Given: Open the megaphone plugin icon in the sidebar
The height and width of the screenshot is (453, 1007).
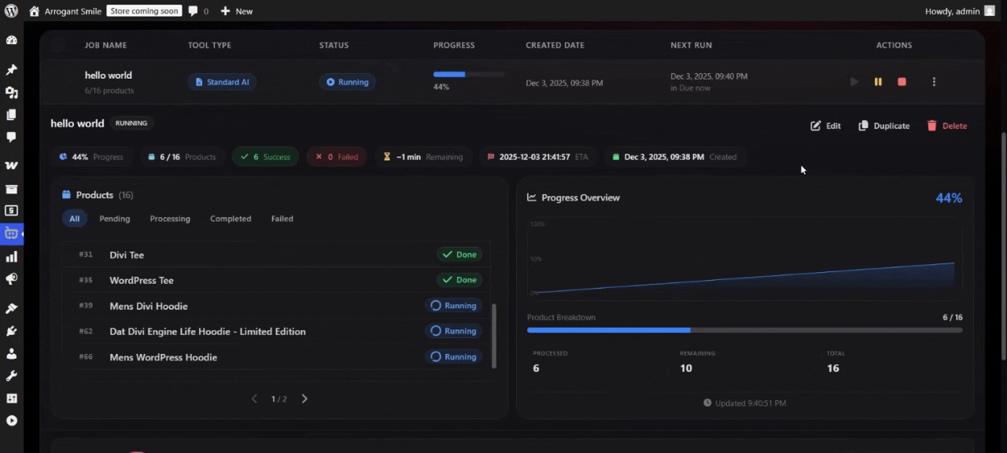Looking at the screenshot, I should 11,278.
